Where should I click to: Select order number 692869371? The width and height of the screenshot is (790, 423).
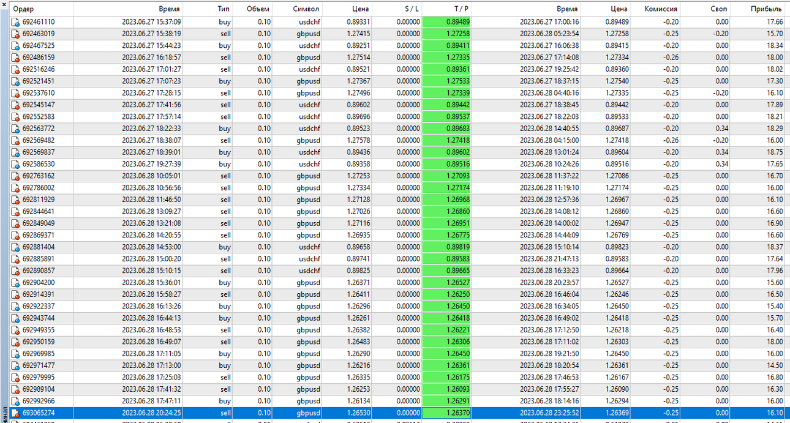pos(39,235)
